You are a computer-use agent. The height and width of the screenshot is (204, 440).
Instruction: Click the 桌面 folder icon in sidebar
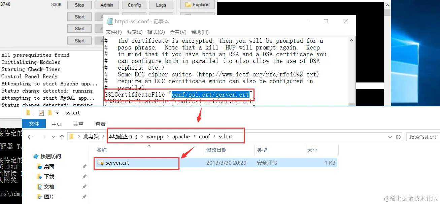tap(39, 166)
